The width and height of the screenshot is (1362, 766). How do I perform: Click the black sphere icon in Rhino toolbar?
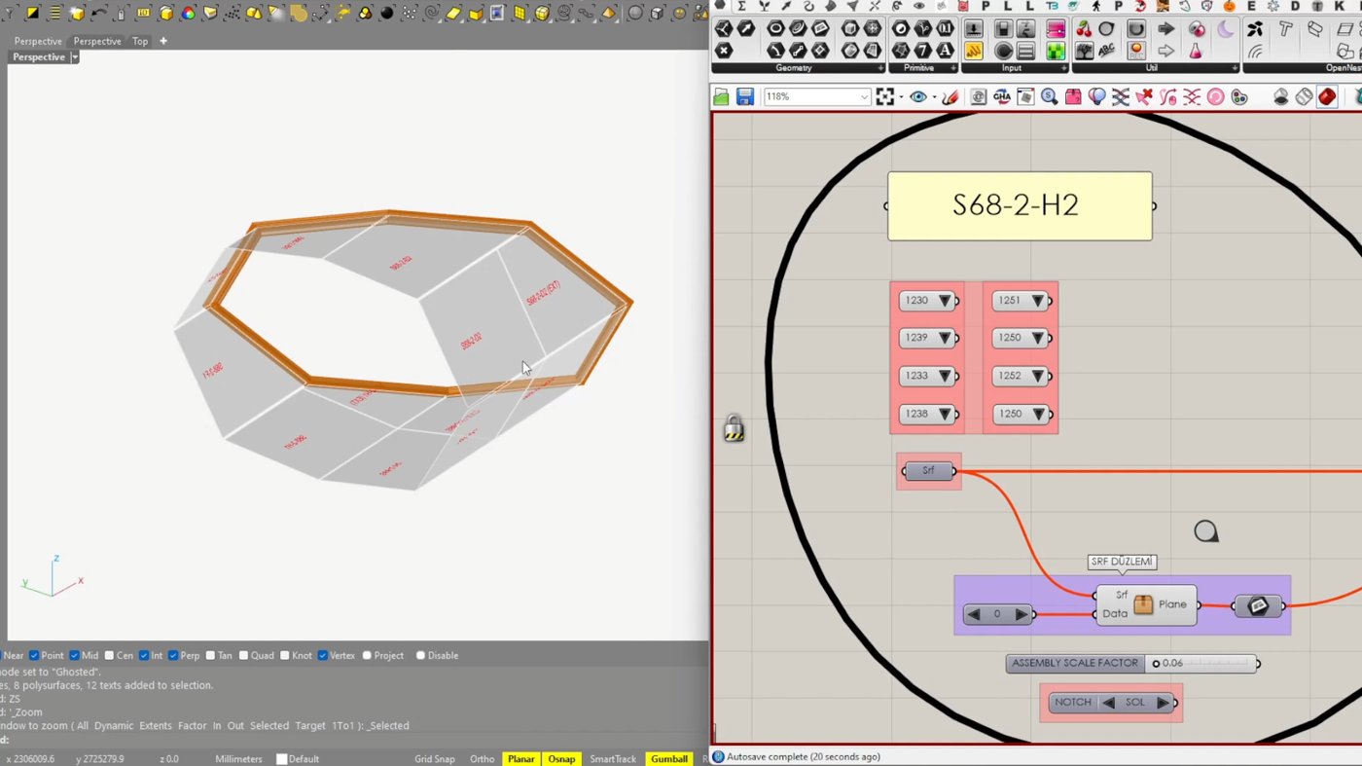click(x=387, y=14)
